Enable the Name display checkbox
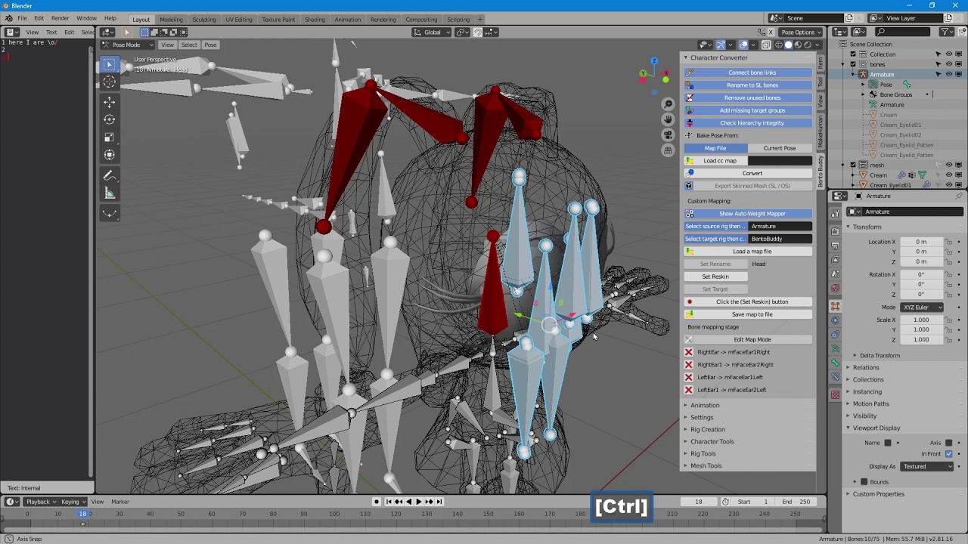This screenshot has height=544, width=968. point(888,443)
